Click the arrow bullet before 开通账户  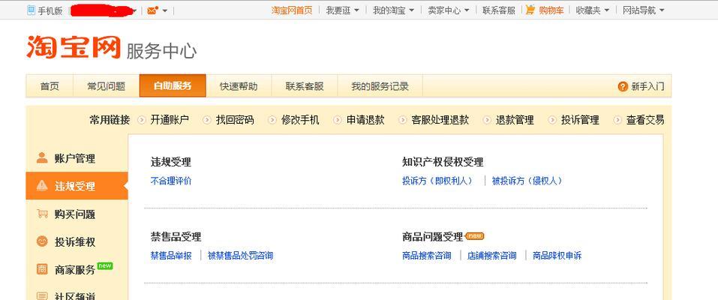[x=142, y=120]
